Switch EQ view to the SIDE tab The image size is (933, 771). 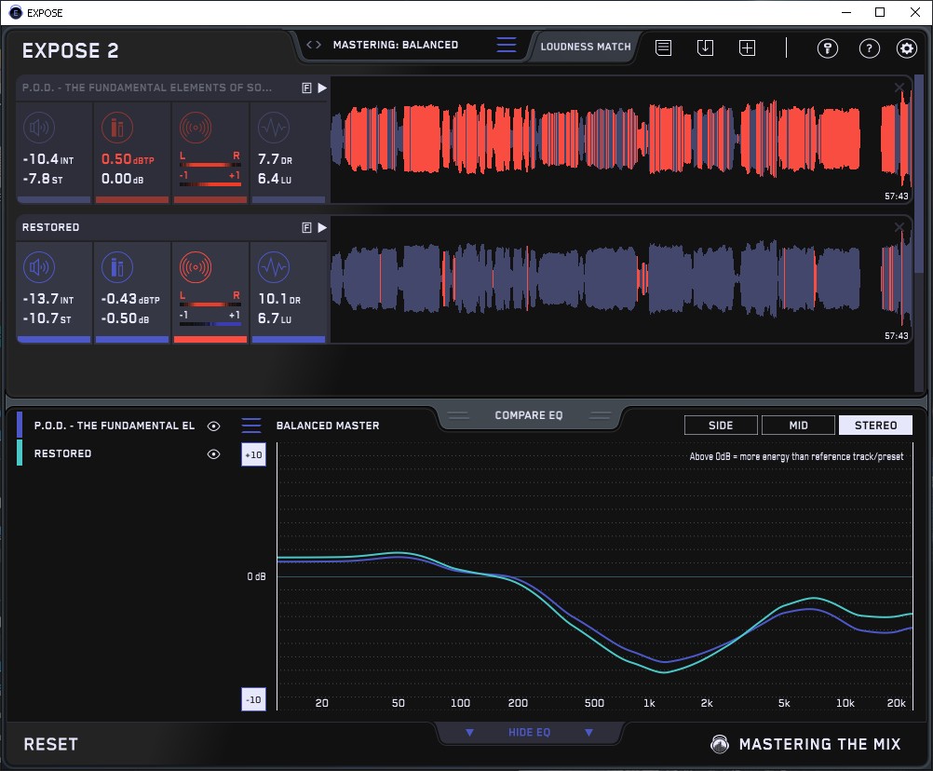click(721, 426)
